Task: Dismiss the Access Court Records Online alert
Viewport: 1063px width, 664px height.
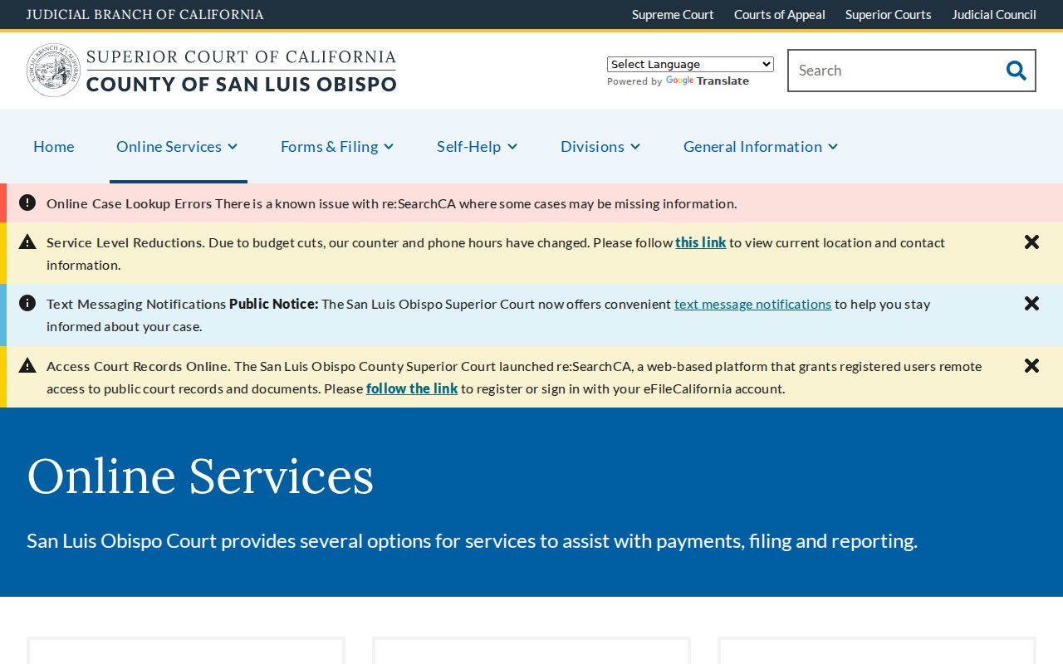Action: (x=1031, y=365)
